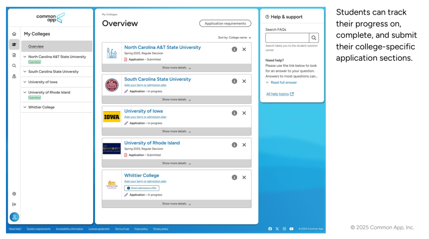429x239 pixels.
Task: Open account settings gear icon
Action: point(14,194)
